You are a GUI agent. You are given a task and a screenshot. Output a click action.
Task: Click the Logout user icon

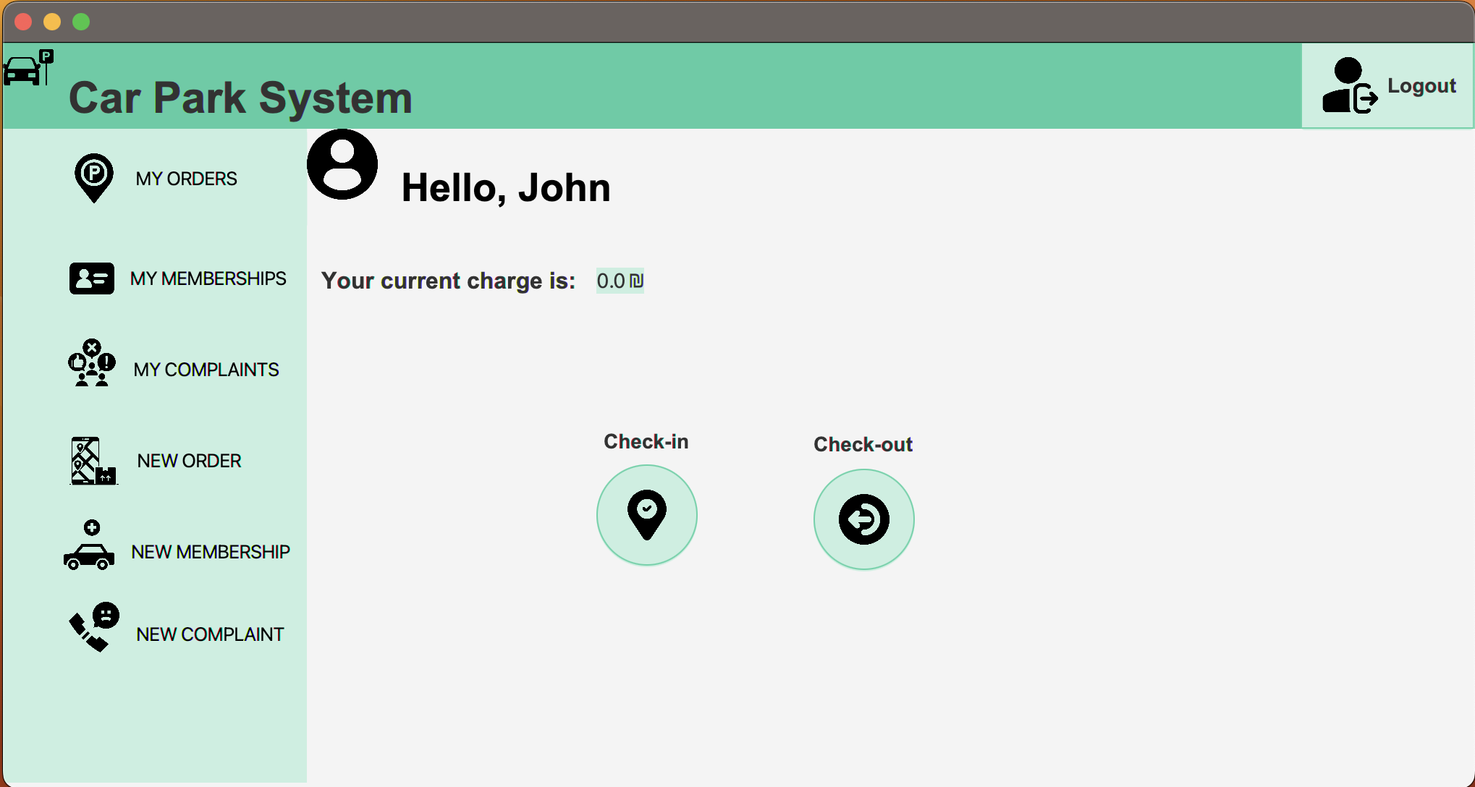pos(1349,85)
